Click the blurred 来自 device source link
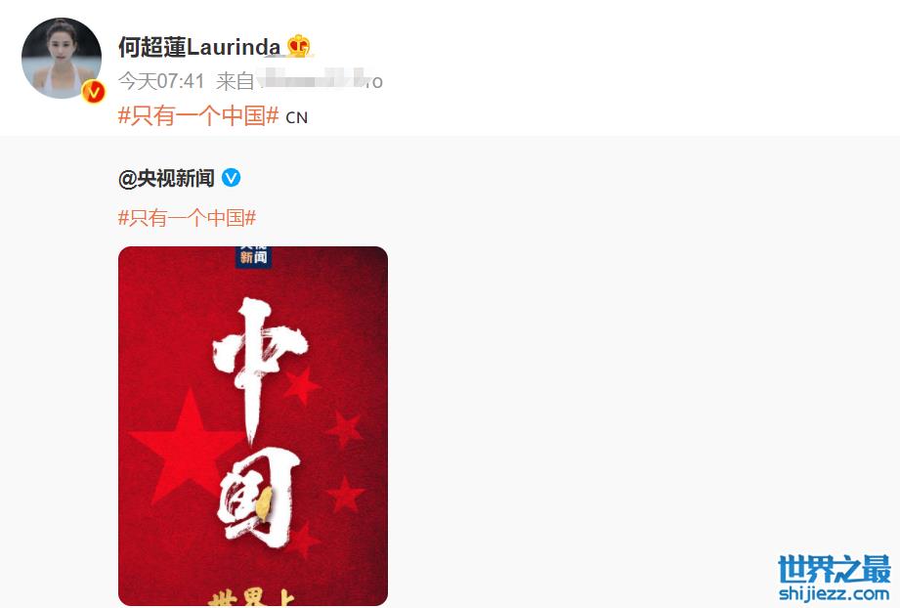 tap(299, 81)
